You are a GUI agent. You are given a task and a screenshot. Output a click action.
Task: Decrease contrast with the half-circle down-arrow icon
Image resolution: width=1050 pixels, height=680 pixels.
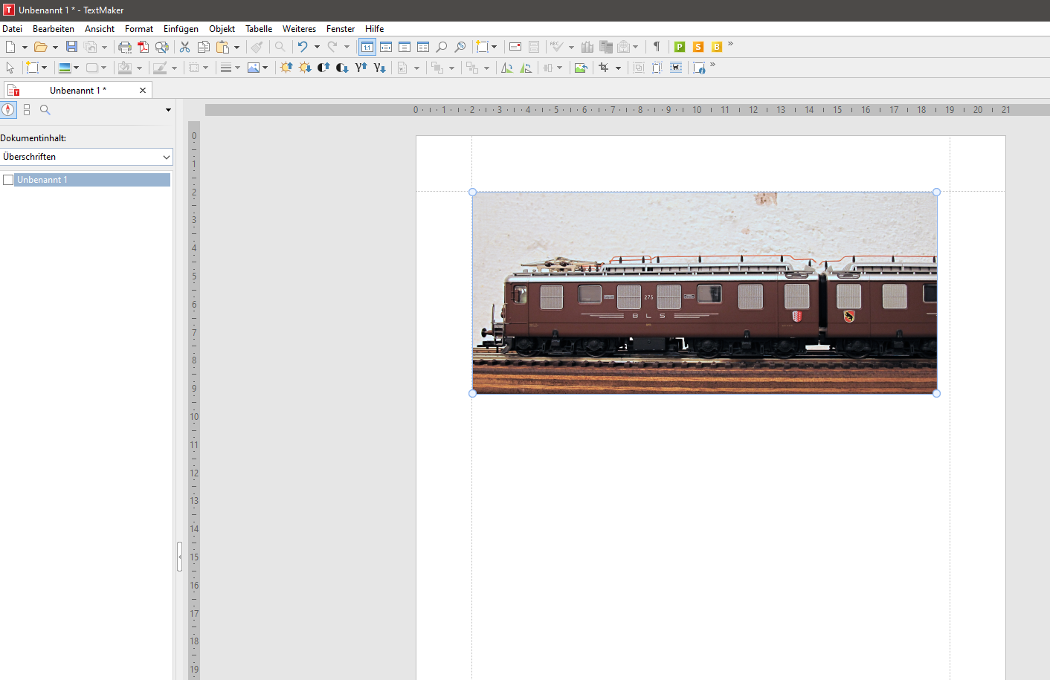(x=342, y=68)
